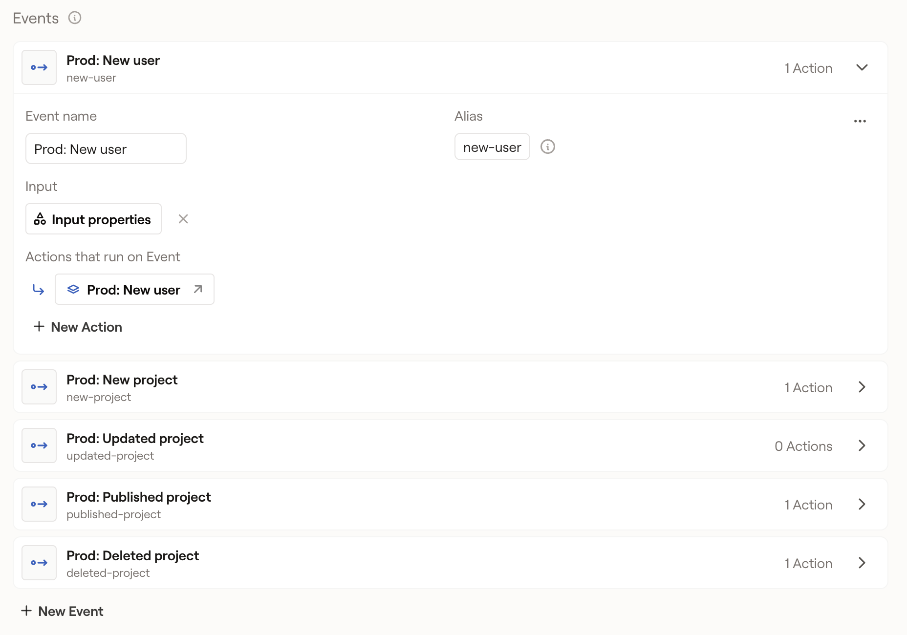Screen dimensions: 907x635
Task: Click the deleted-project alias text
Action: (108, 573)
